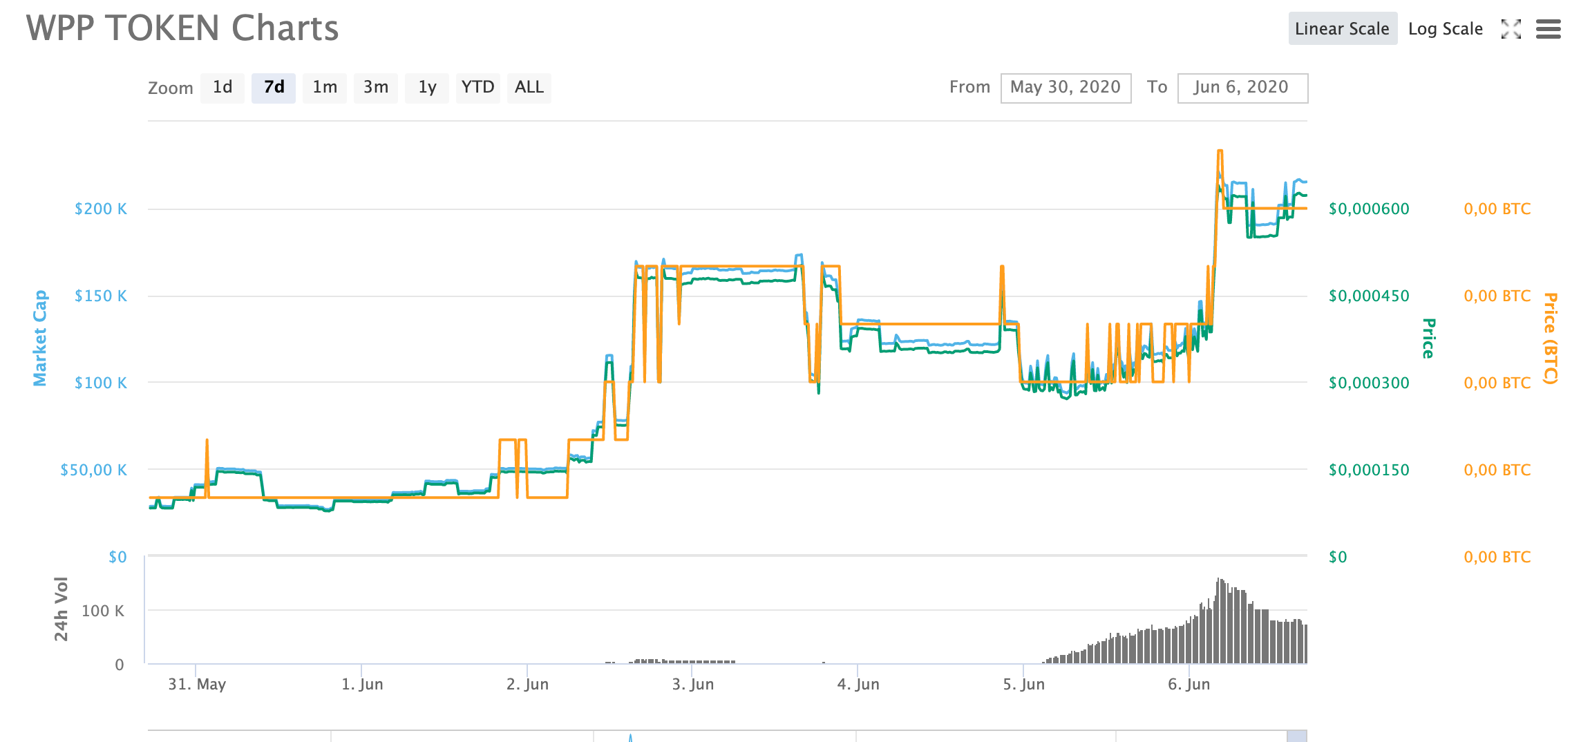Click the $200 K market cap label
This screenshot has width=1581, height=742.
pos(101,209)
